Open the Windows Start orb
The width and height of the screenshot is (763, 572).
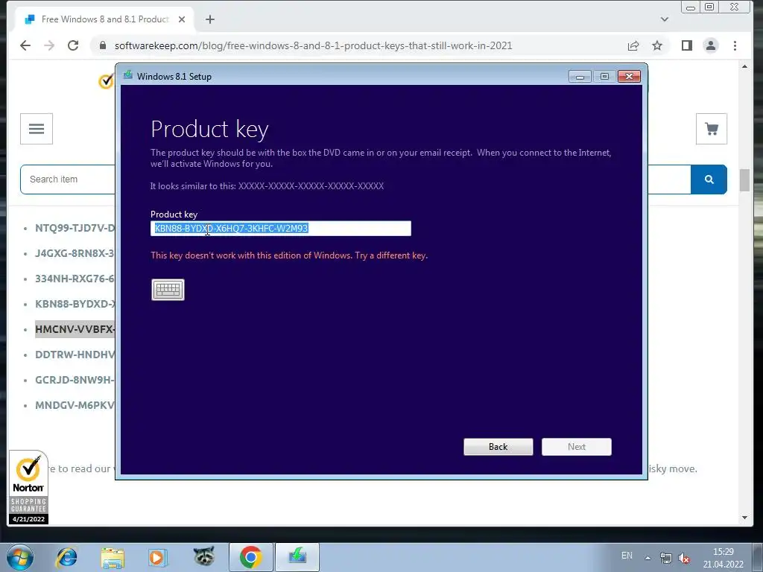tap(20, 557)
